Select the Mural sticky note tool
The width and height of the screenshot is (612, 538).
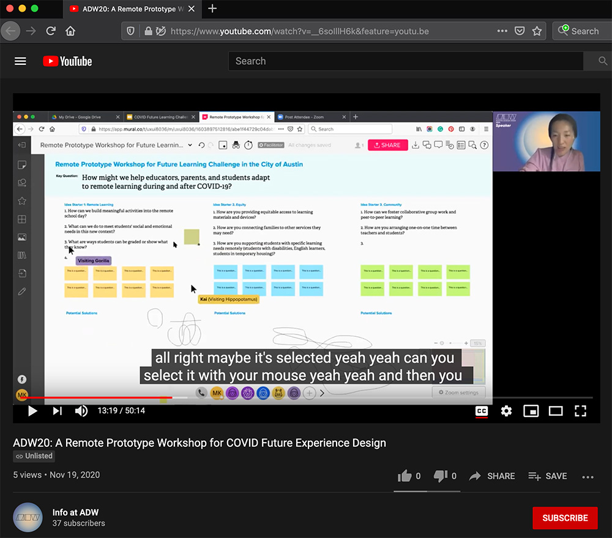(22, 165)
